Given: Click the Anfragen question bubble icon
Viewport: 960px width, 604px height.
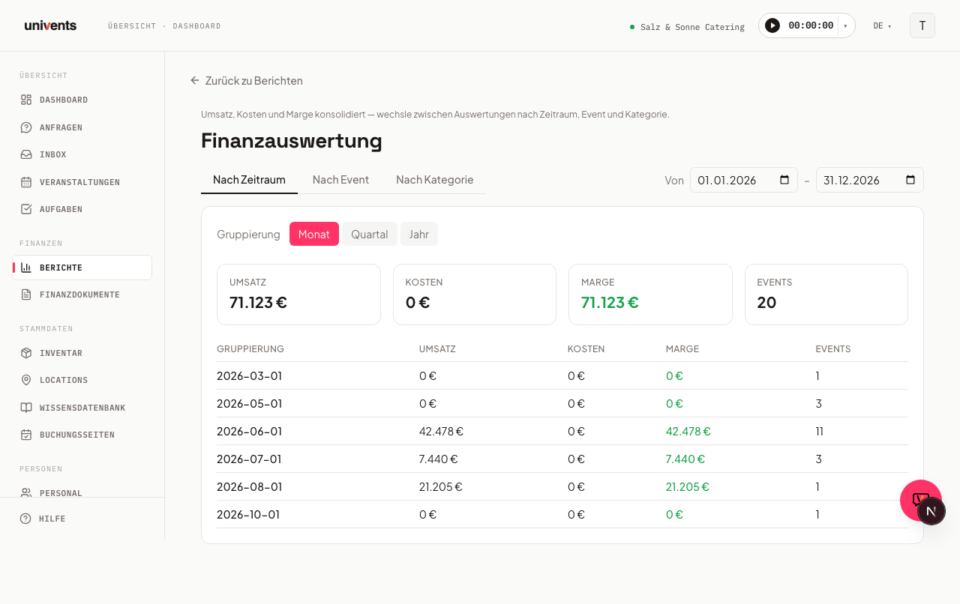Looking at the screenshot, I should (x=26, y=127).
